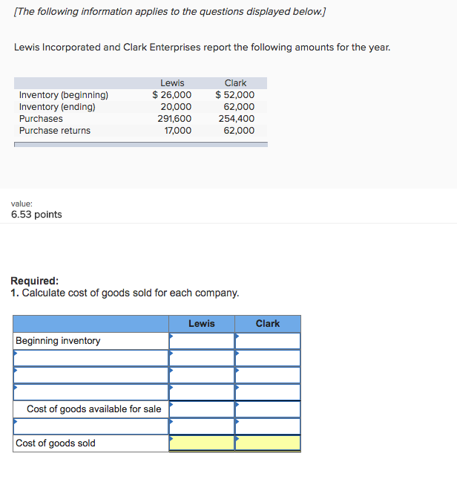Image resolution: width=457 pixels, height=491 pixels.
Task: Click Clark cell in row above Cost of goods sold
Action: coord(268,426)
